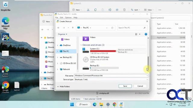Click the Type column header in System32
This screenshot has width=193, height=108.
coord(159,24)
